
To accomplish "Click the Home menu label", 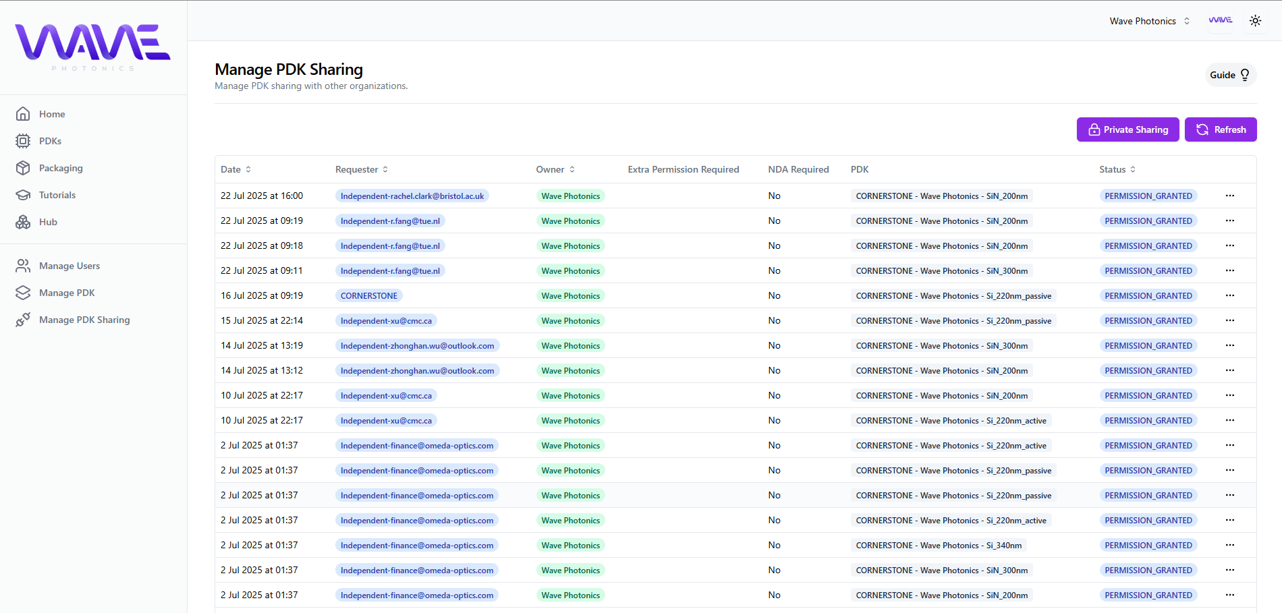I will coord(52,114).
